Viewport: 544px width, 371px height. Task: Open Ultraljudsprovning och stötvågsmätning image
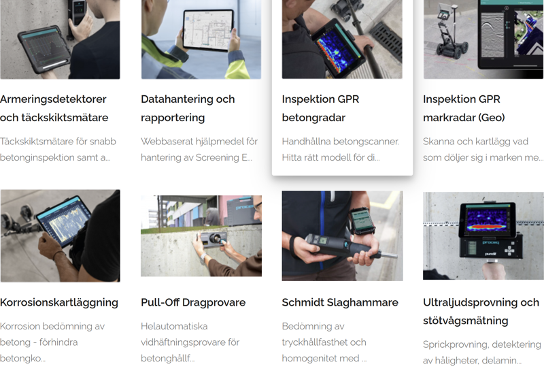[x=483, y=236]
